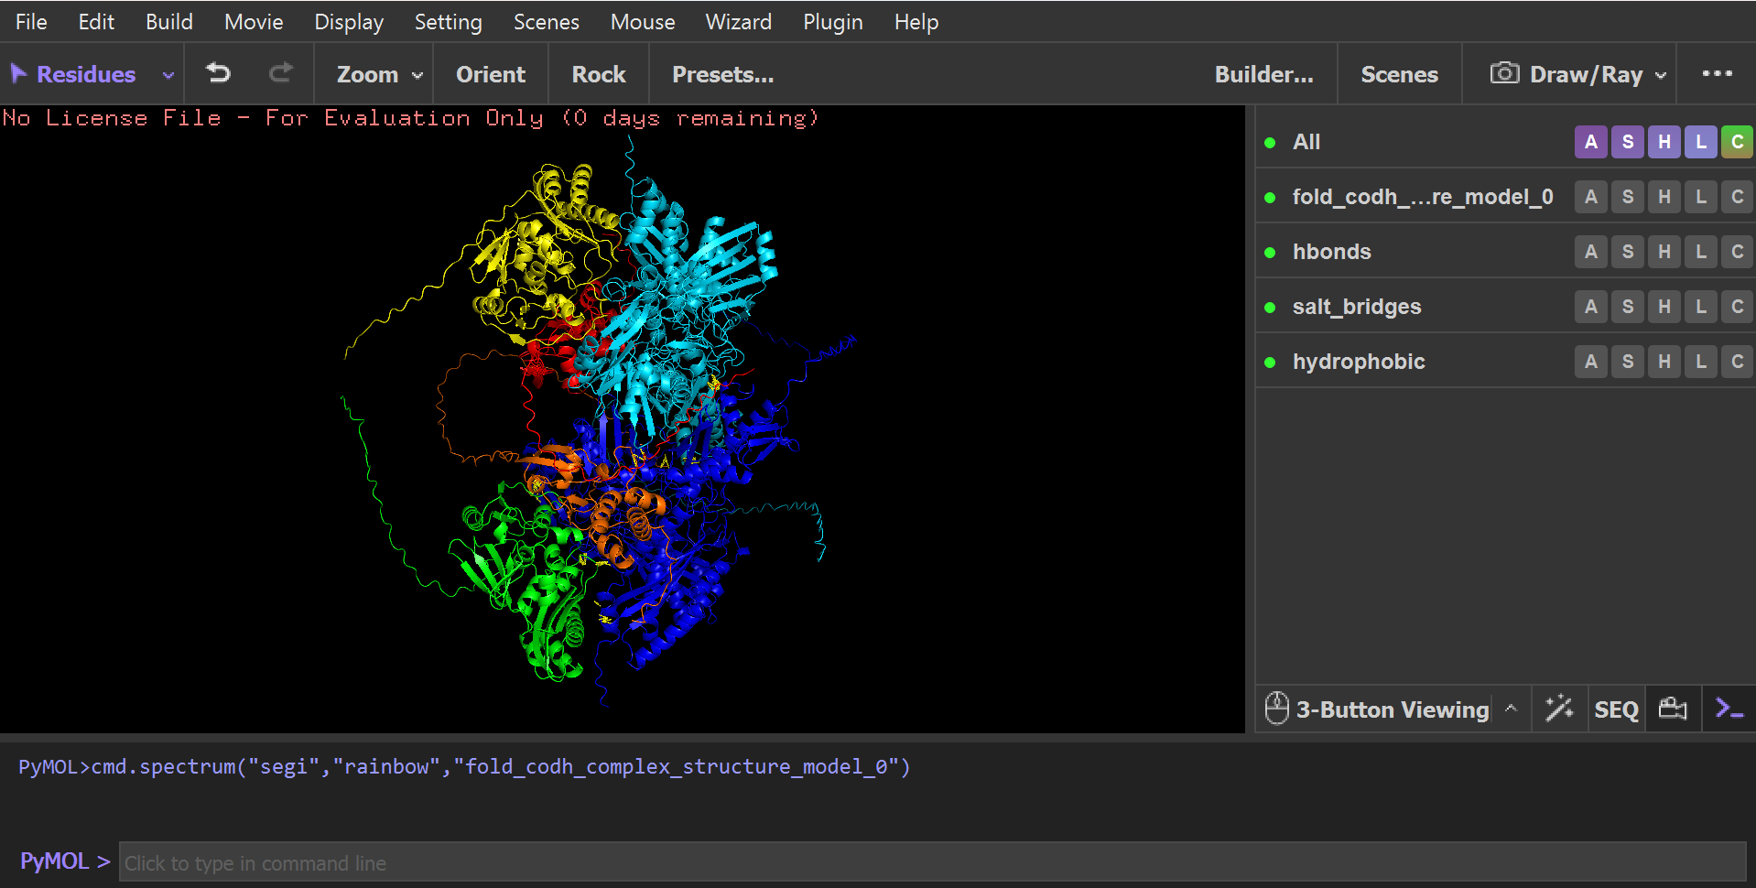Open the Mouse menu
1756x888 pixels.
click(x=643, y=21)
